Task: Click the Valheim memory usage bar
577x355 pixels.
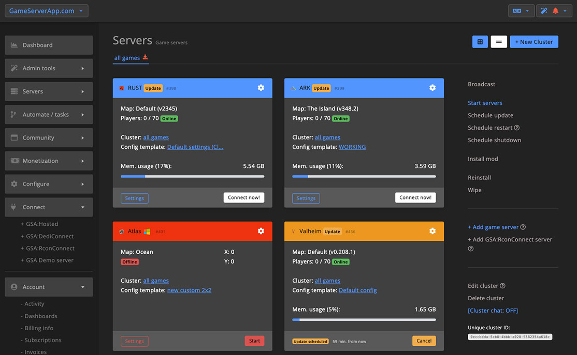Action: [364, 319]
